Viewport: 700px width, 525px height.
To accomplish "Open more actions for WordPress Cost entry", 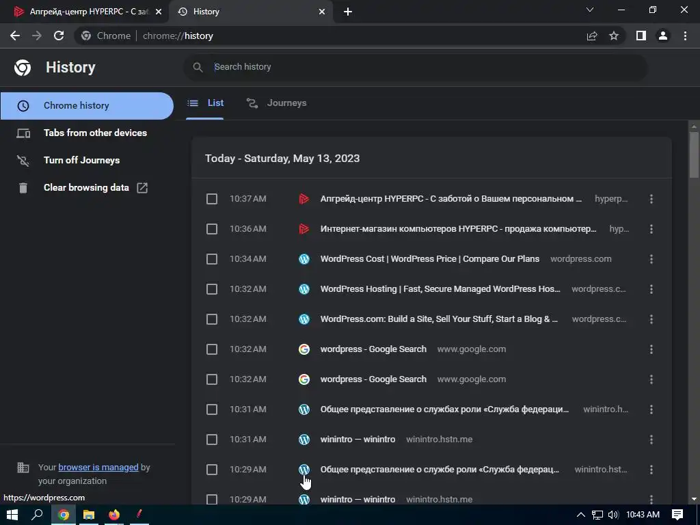I will coord(651,259).
